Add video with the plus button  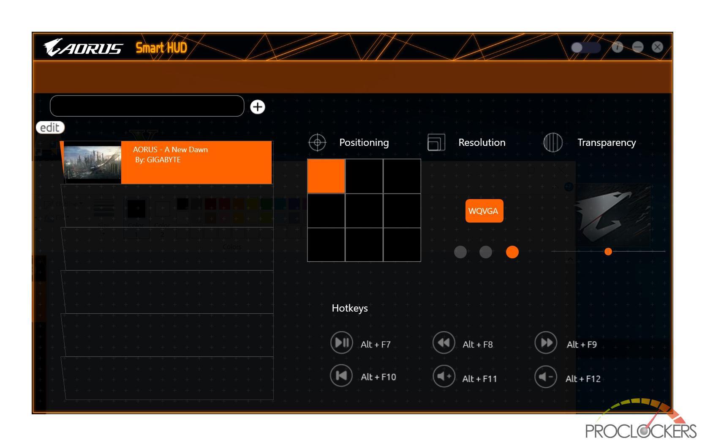pyautogui.click(x=258, y=107)
